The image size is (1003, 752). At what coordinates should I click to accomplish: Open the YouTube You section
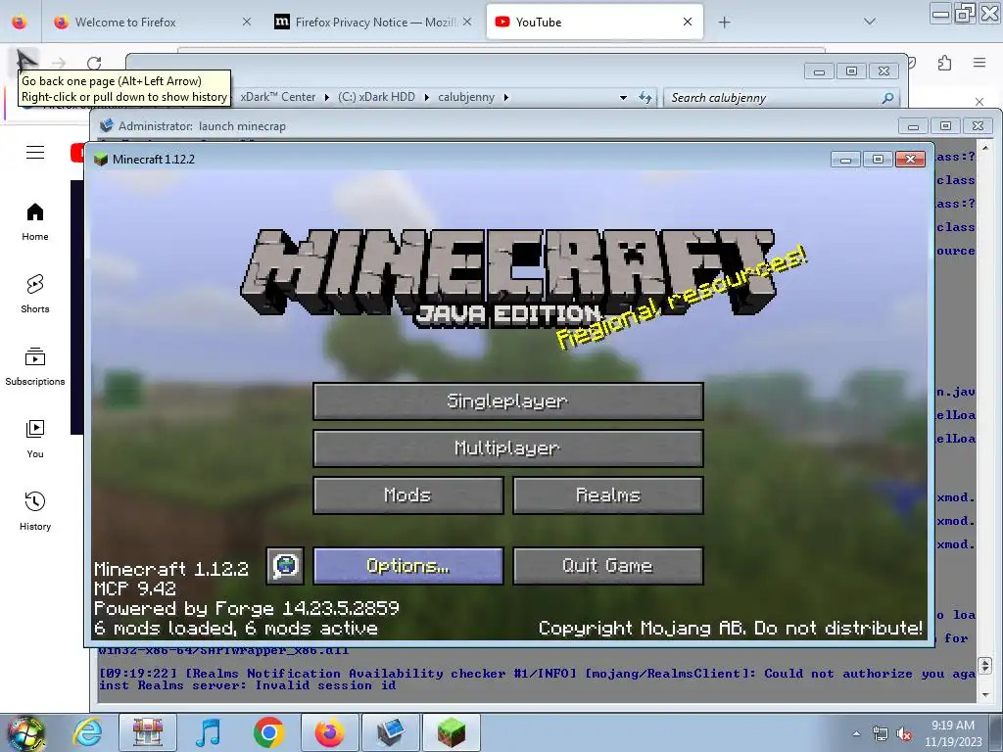[35, 439]
